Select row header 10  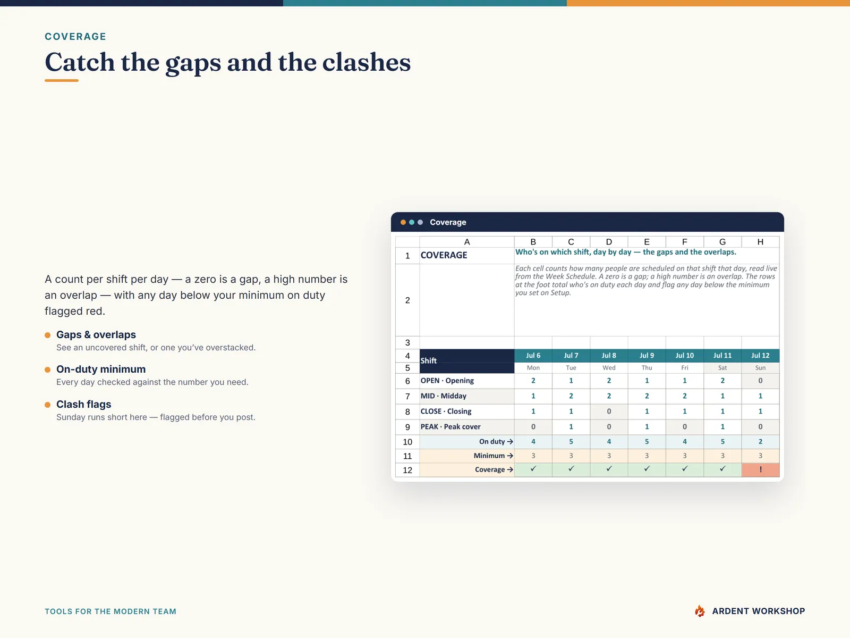tap(407, 442)
